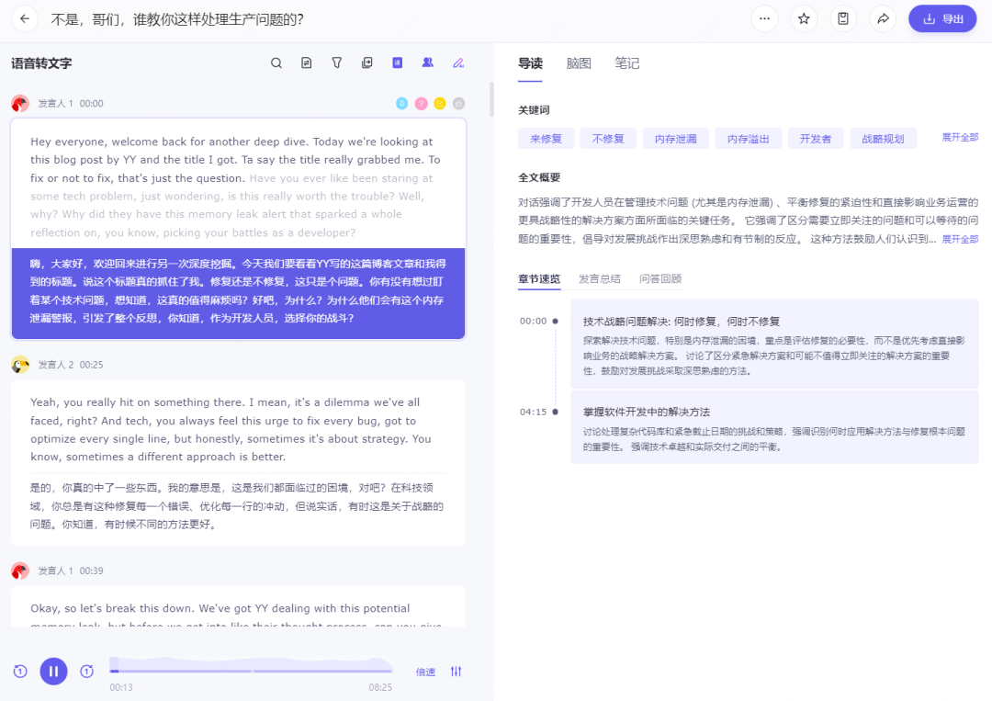
Task: Select the 战略规划 keyword tag
Action: click(883, 139)
